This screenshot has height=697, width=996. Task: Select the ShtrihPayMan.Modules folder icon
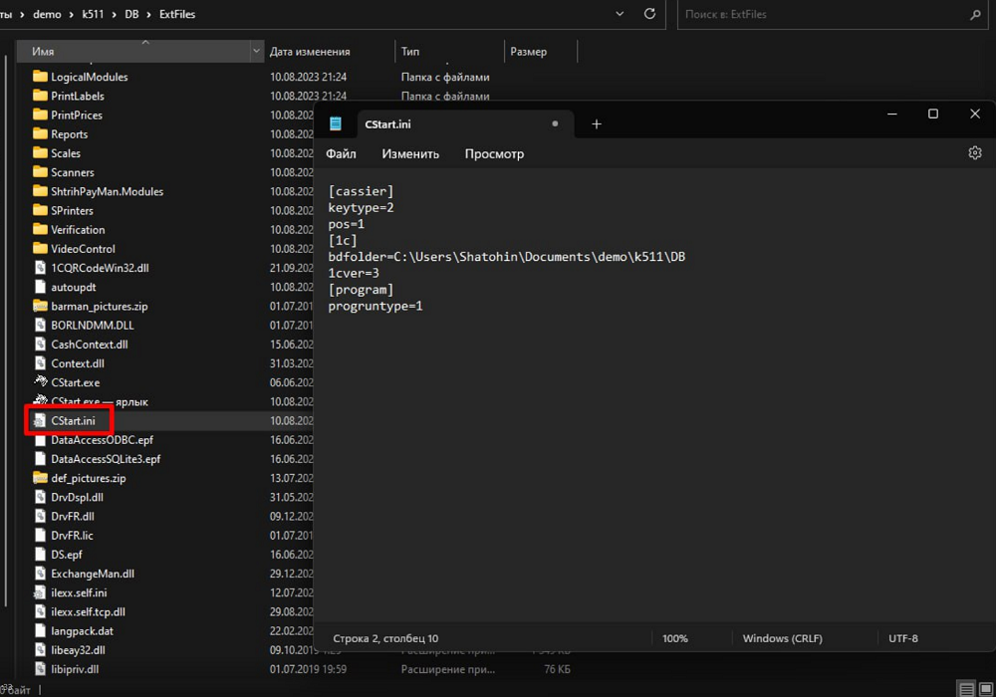(x=40, y=191)
